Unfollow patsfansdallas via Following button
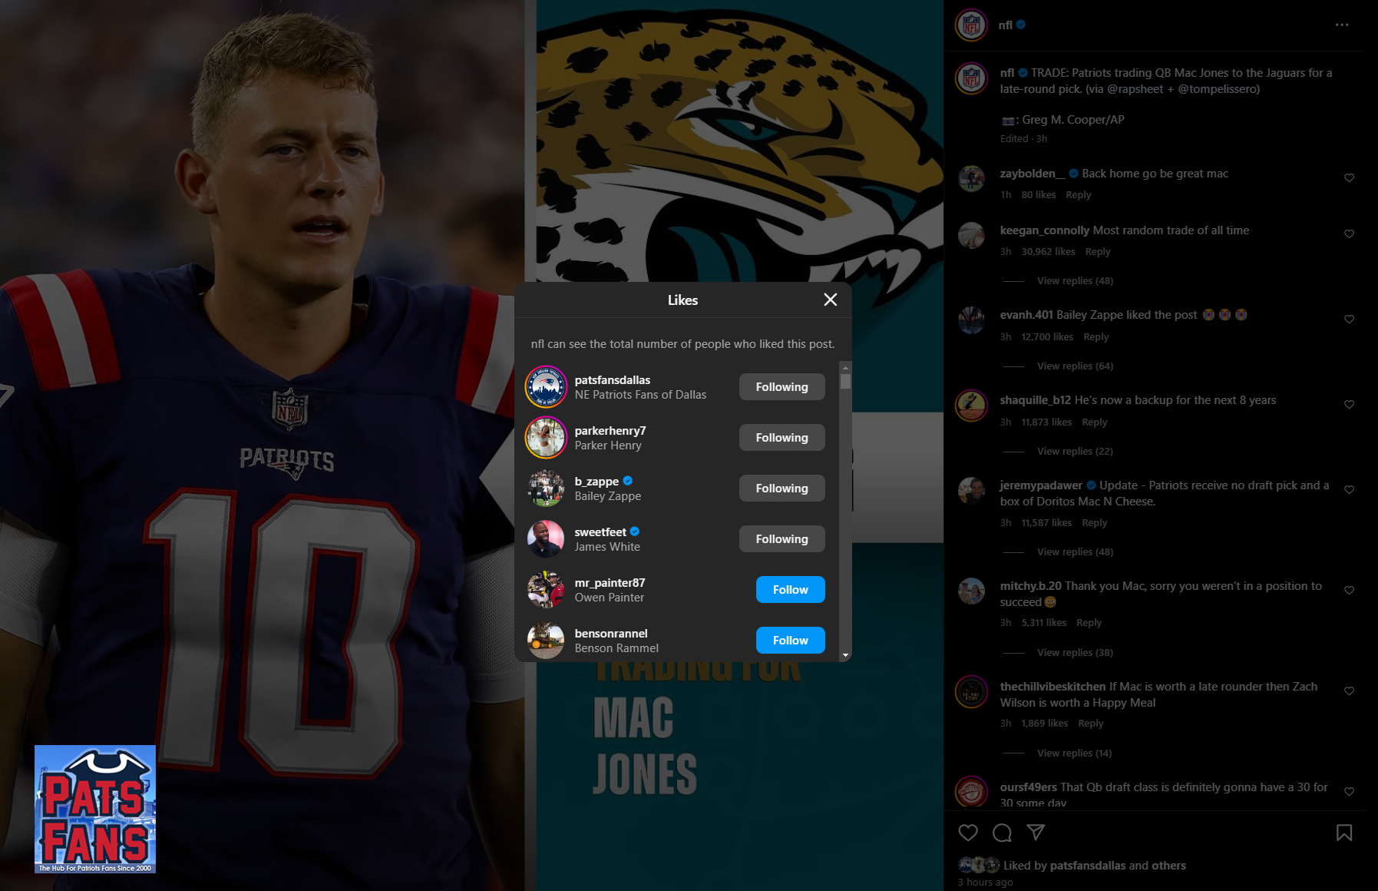 tap(782, 386)
